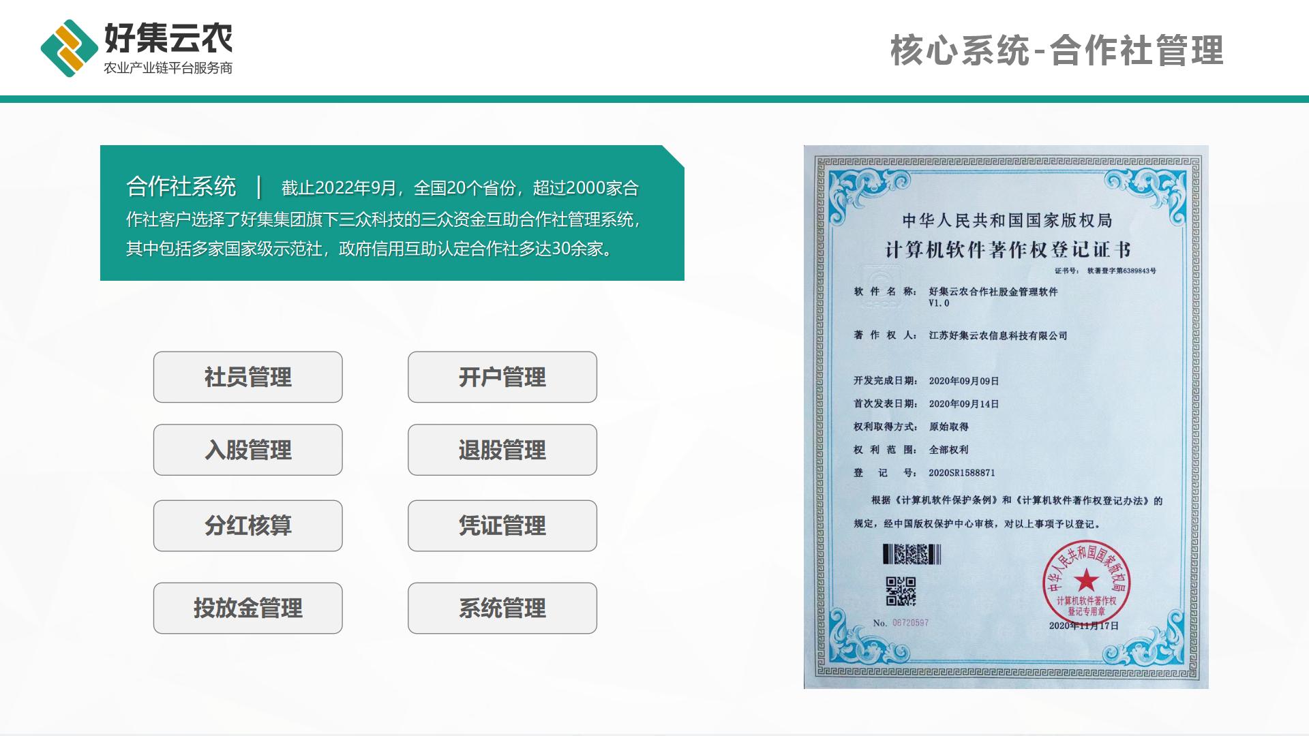Viewport: 1309px width, 736px height.
Task: Click the registration number 2020SR1588871
Action: point(962,473)
